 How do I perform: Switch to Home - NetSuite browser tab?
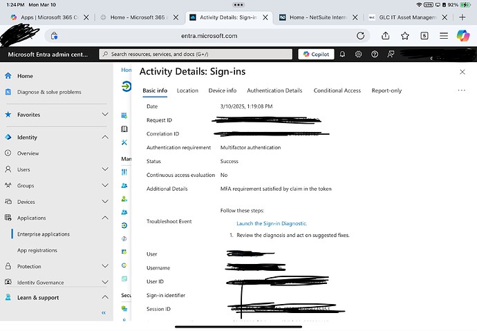(x=319, y=17)
